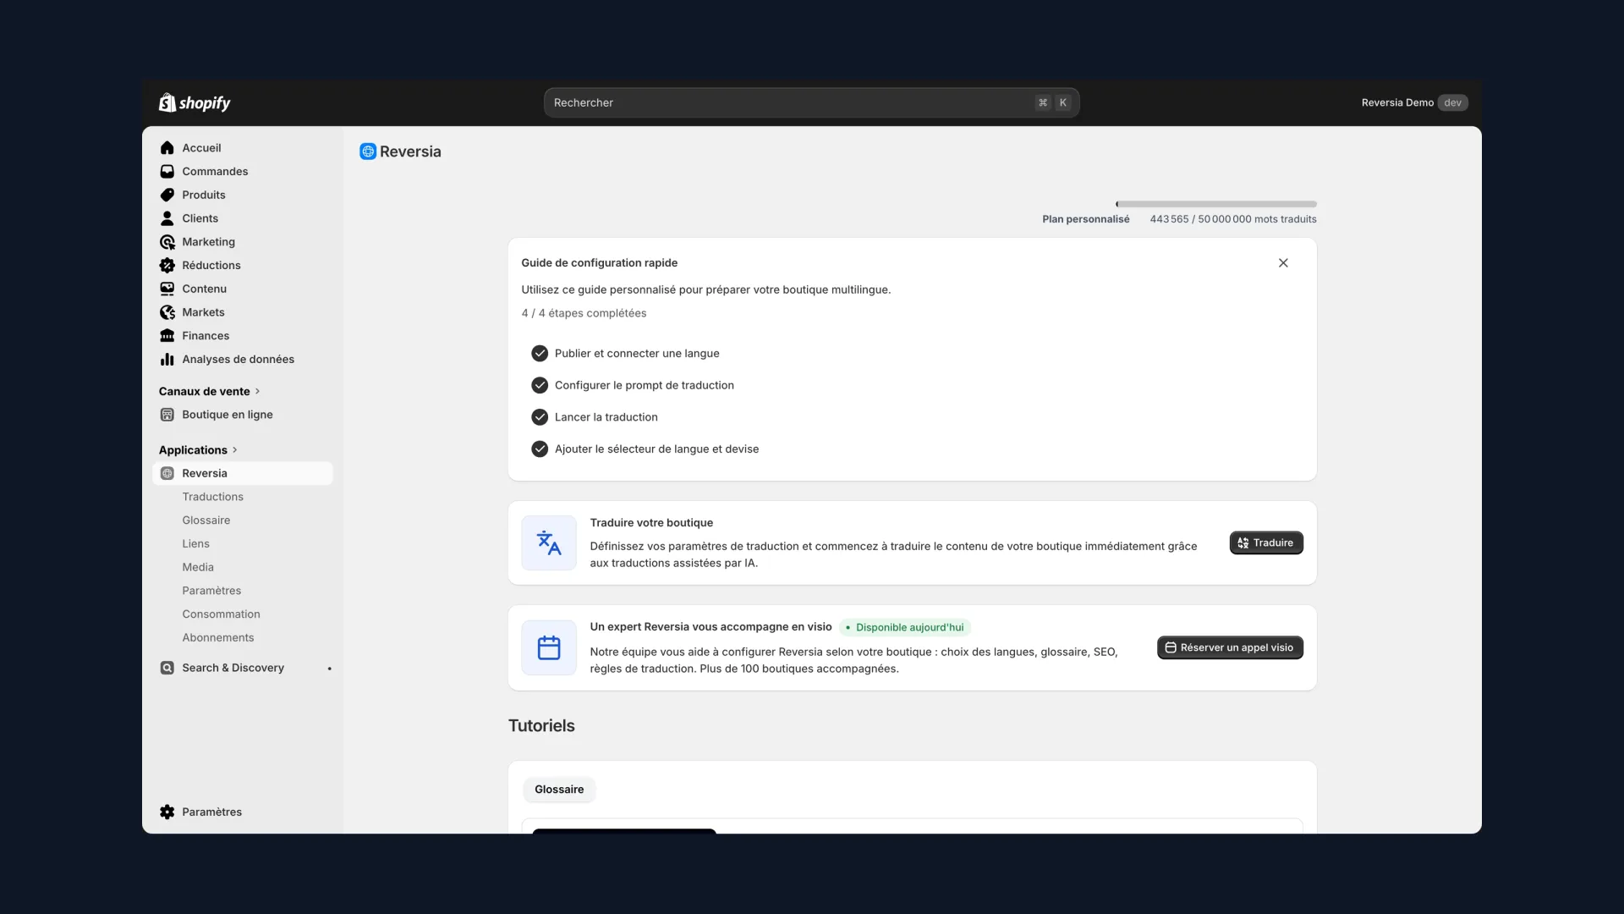
Task: Open the Consommation submenu item
Action: pyautogui.click(x=221, y=614)
